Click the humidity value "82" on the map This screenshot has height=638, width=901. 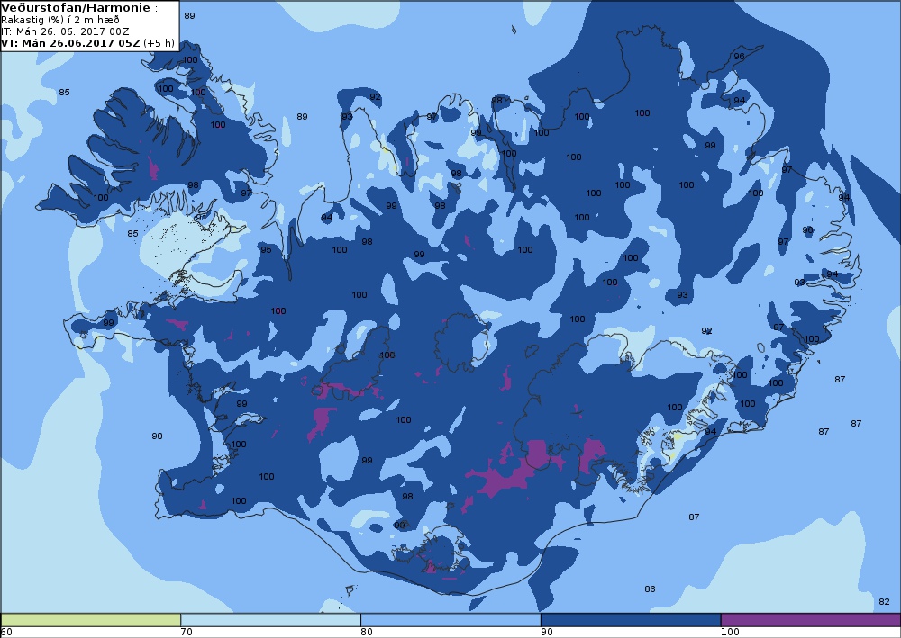click(884, 601)
